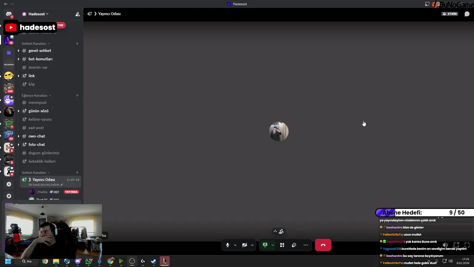Edit 'Bir kanal durumu belirle' status
This screenshot has height=267, width=474.
coord(46,185)
